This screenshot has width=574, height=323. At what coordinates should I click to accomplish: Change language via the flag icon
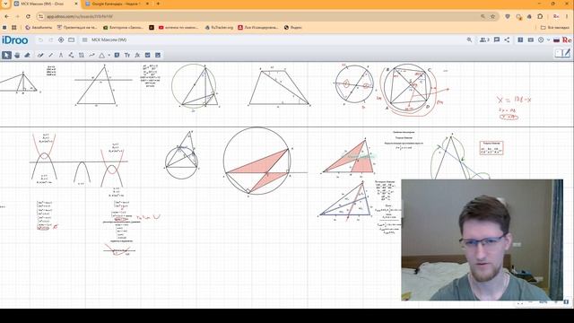[x=556, y=39]
